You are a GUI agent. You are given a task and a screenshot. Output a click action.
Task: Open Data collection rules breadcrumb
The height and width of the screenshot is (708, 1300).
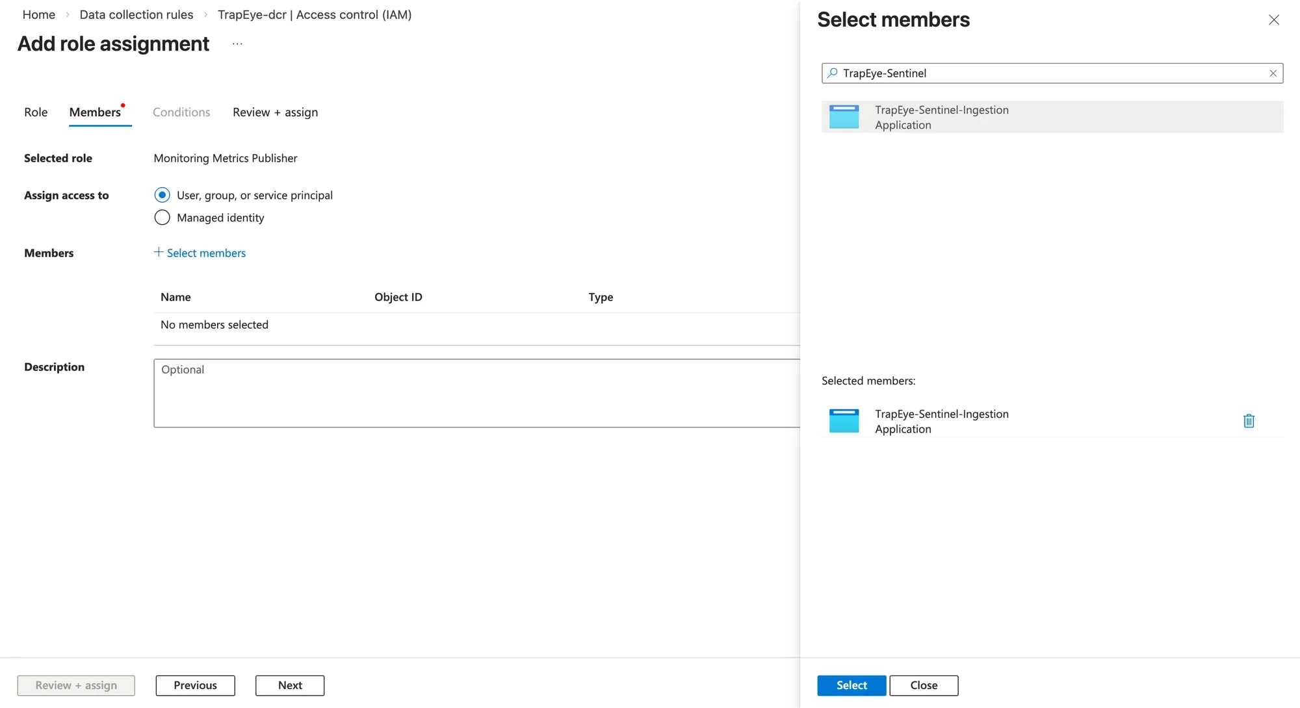click(x=136, y=14)
